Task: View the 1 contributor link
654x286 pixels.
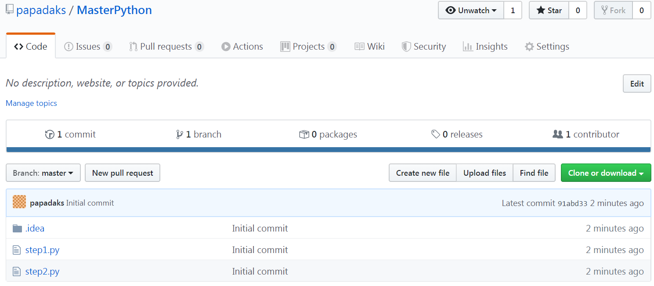Action: tap(586, 134)
